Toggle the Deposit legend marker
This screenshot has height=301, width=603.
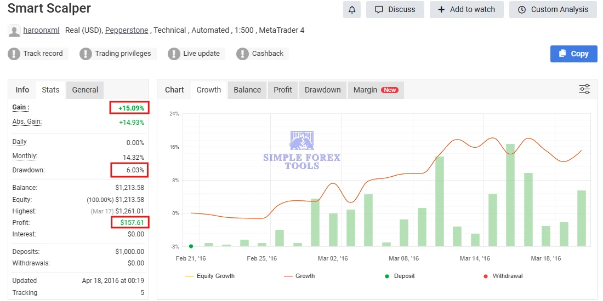pyautogui.click(x=399, y=276)
